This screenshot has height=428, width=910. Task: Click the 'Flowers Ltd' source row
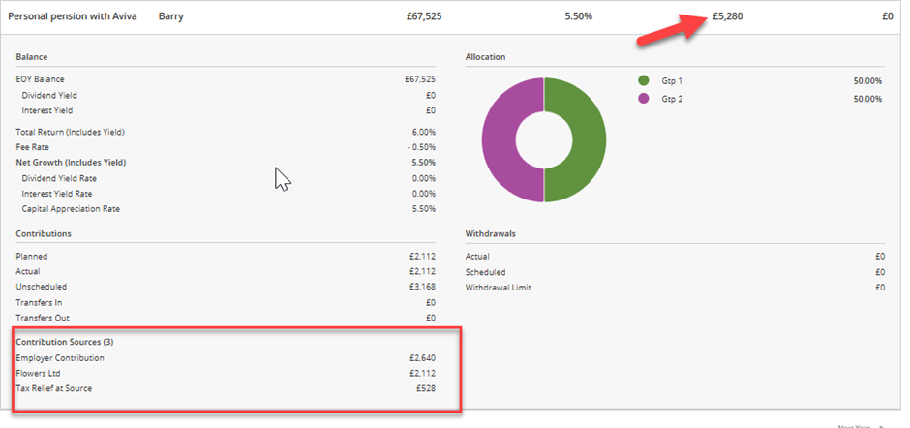coord(226,373)
